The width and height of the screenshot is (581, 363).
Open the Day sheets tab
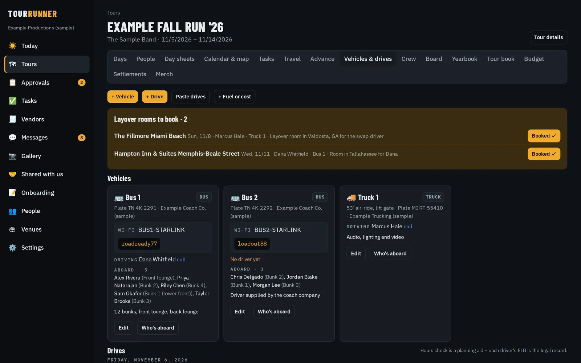point(179,59)
